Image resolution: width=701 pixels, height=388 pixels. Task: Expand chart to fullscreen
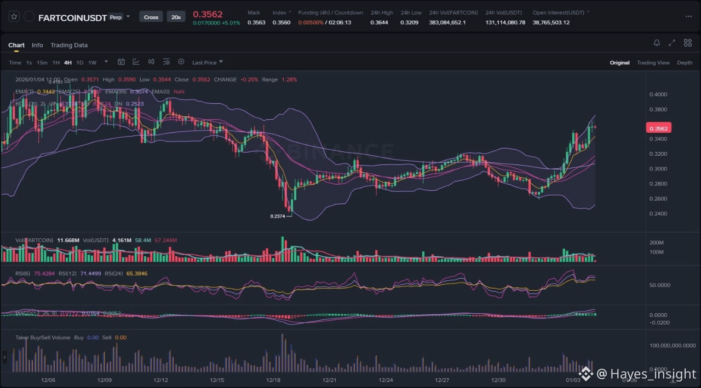click(x=672, y=43)
